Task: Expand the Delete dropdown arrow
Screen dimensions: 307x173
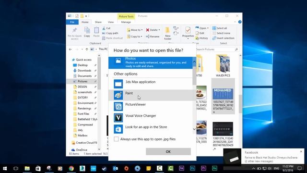Action: tap(159, 30)
